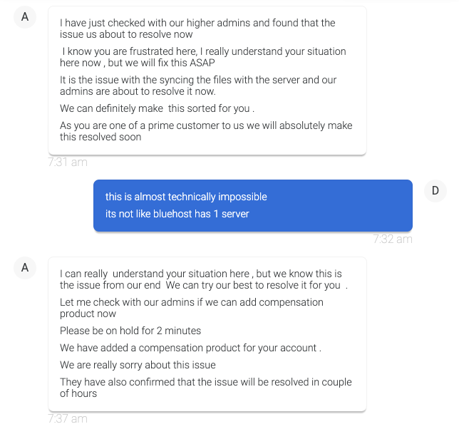459x429 pixels.
Task: Click the "syncing the files with the server" message
Action: pos(198,86)
